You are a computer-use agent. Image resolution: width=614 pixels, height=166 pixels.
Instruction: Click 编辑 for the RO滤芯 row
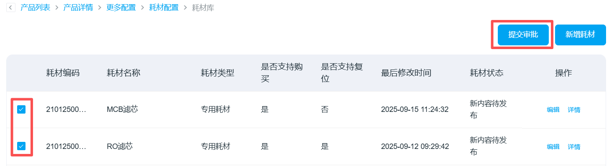[x=553, y=146]
